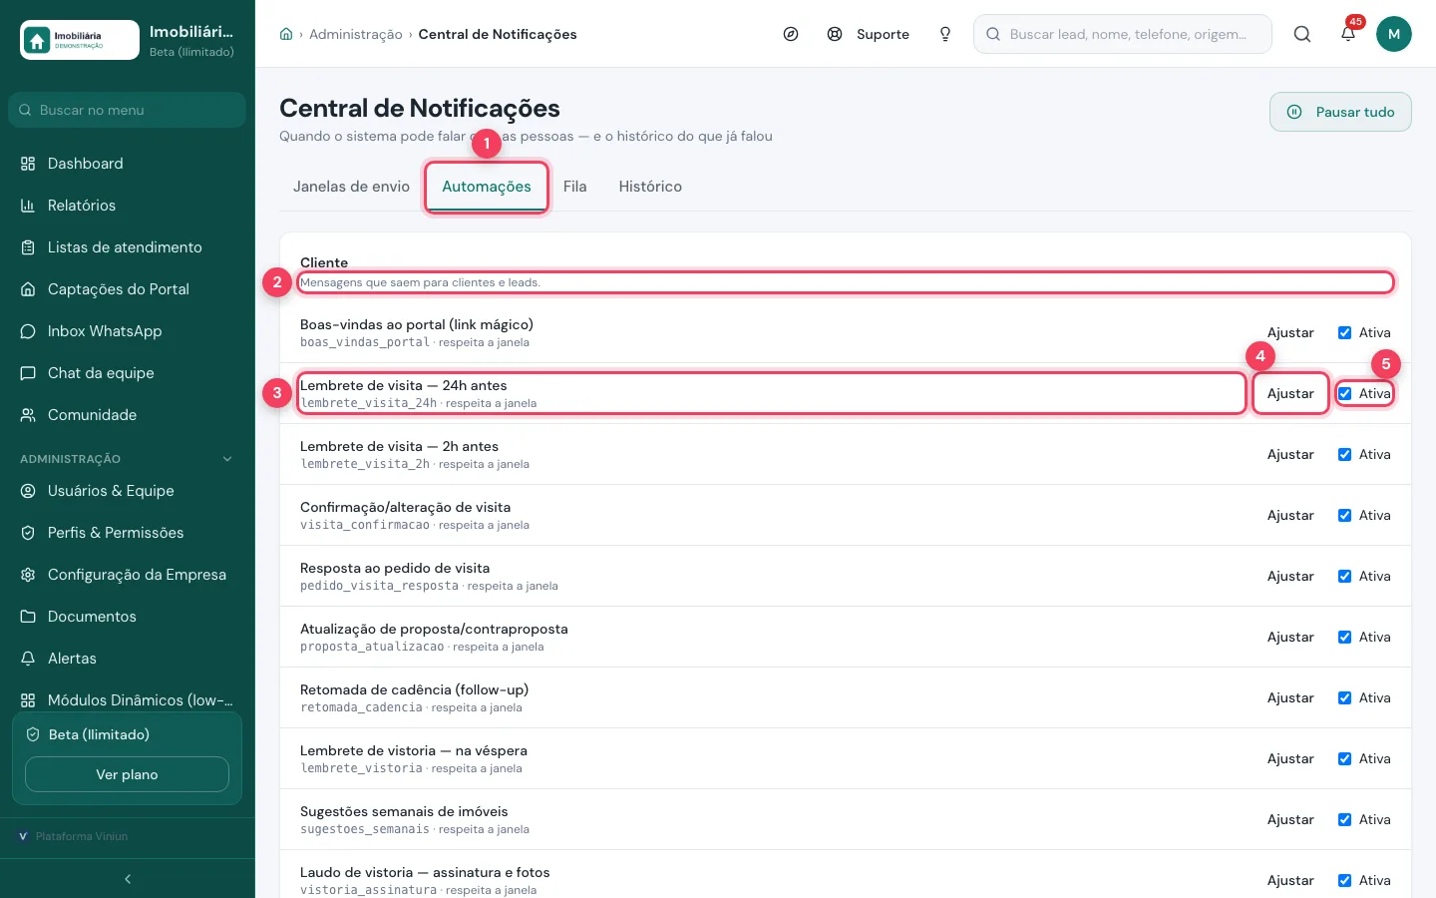This screenshot has height=898, width=1436.
Task: Collapse the sidebar with the bottom chevron
Action: [x=128, y=879]
